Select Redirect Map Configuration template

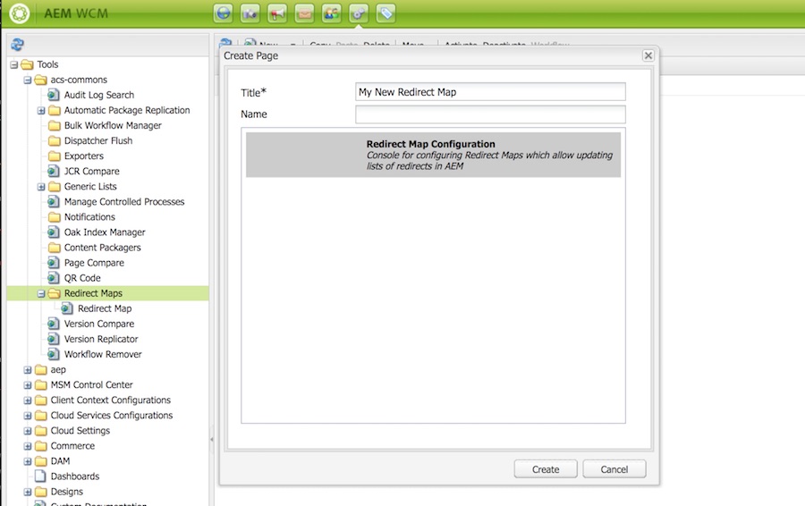433,155
